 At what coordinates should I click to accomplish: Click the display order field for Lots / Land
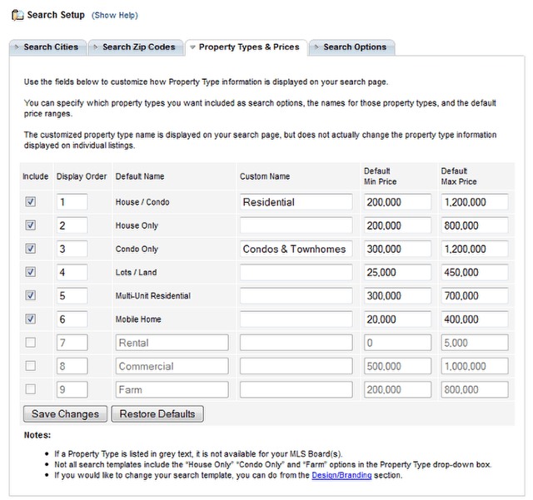72,272
